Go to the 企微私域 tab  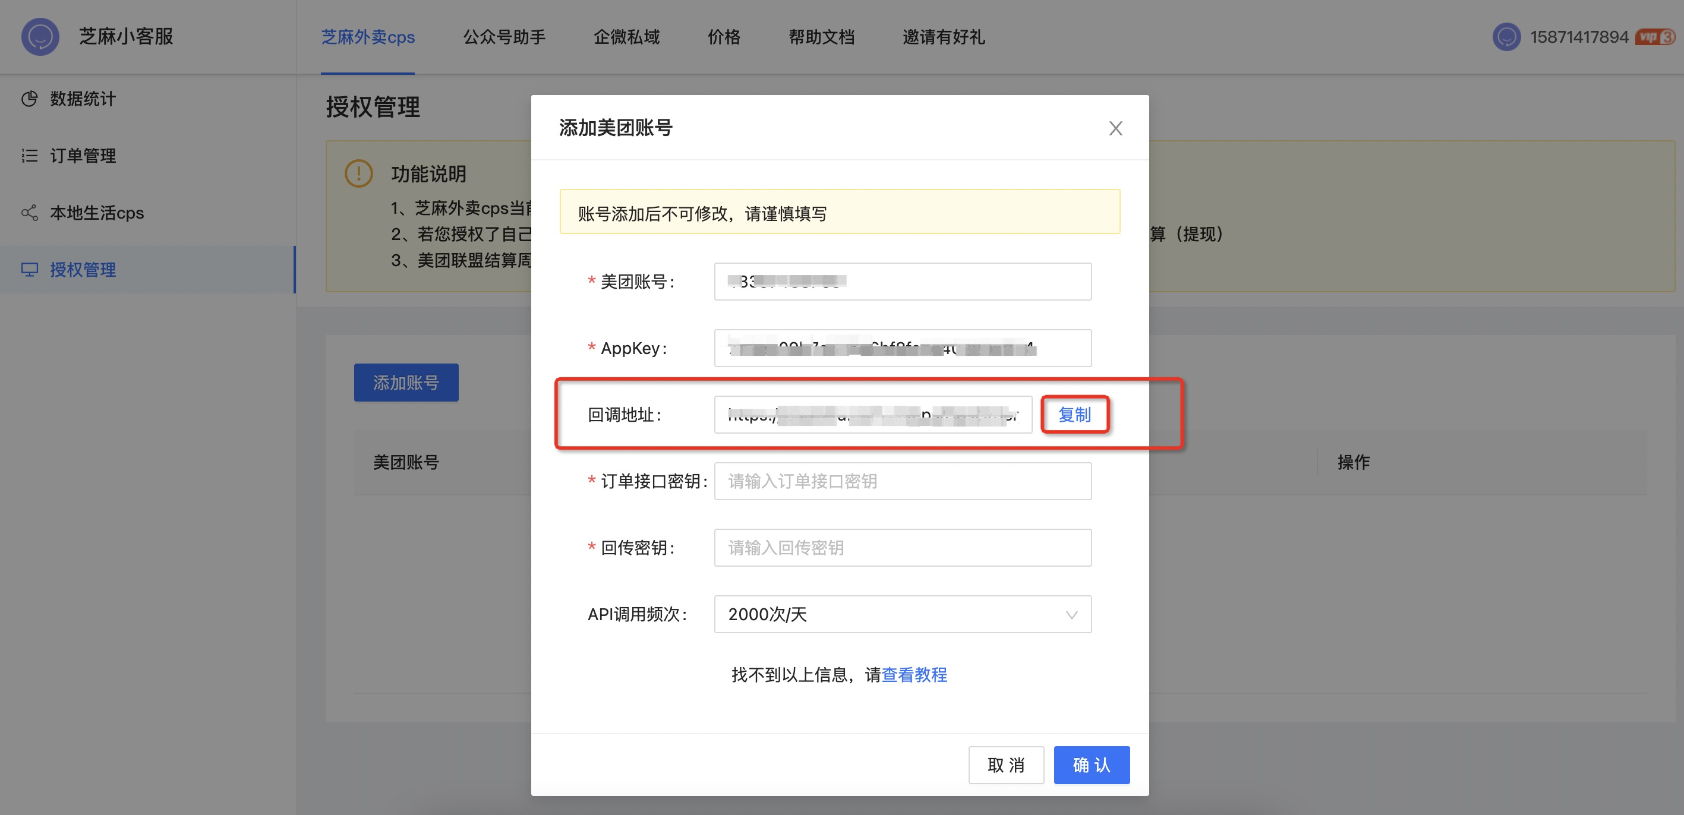tap(626, 37)
